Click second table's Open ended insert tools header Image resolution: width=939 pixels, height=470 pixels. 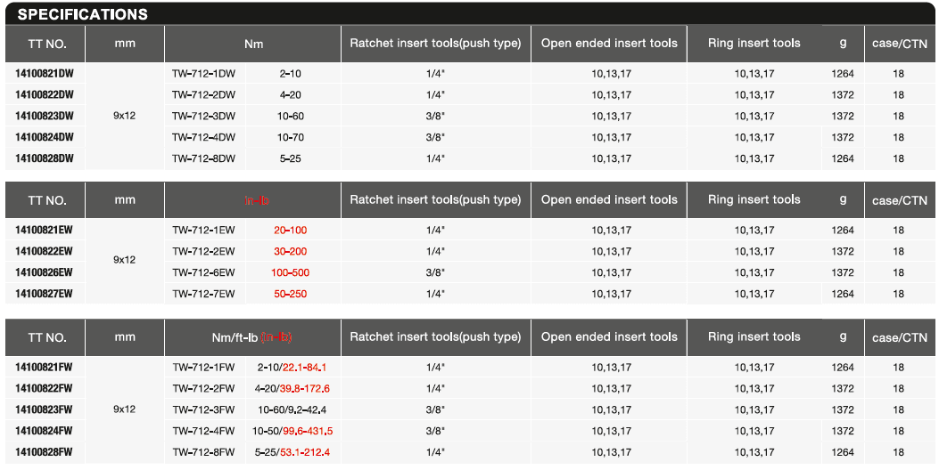(609, 199)
